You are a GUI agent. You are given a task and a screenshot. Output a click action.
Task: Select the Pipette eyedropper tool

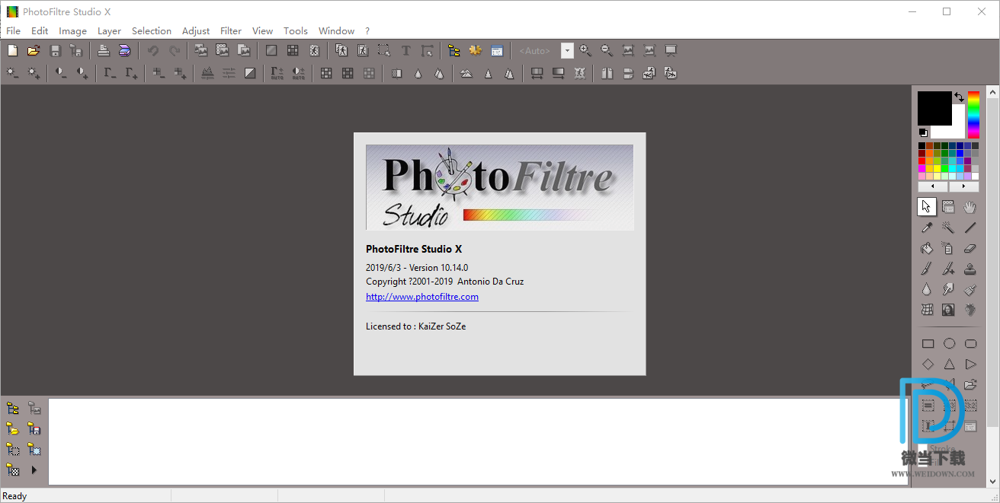(927, 228)
